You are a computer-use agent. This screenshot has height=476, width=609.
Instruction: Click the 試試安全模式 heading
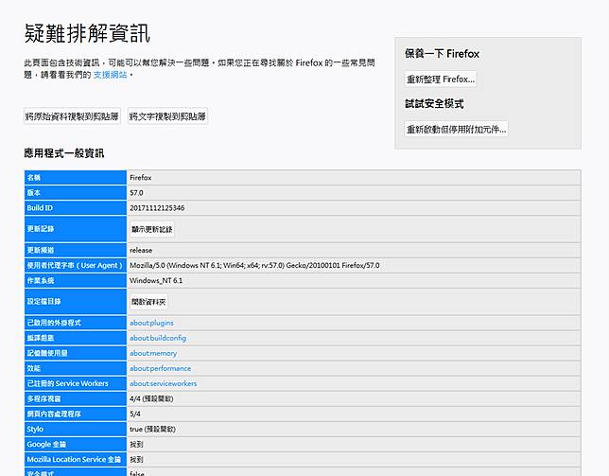(x=434, y=104)
